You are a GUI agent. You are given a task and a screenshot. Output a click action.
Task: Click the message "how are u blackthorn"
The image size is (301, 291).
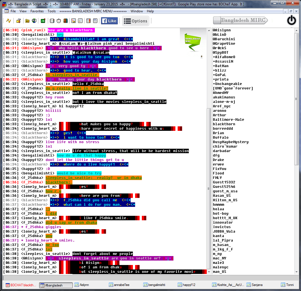point(71,30)
